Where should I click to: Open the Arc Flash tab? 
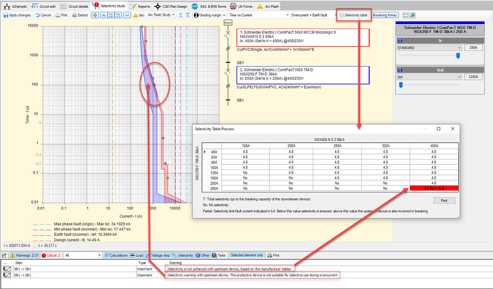[267, 6]
